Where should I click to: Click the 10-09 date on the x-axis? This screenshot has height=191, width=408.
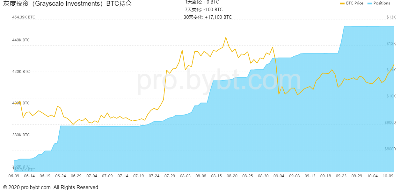tap(388, 176)
